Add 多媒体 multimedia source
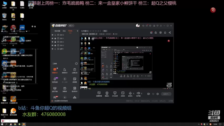Screen dimensions: 224x126 click(123, 94)
